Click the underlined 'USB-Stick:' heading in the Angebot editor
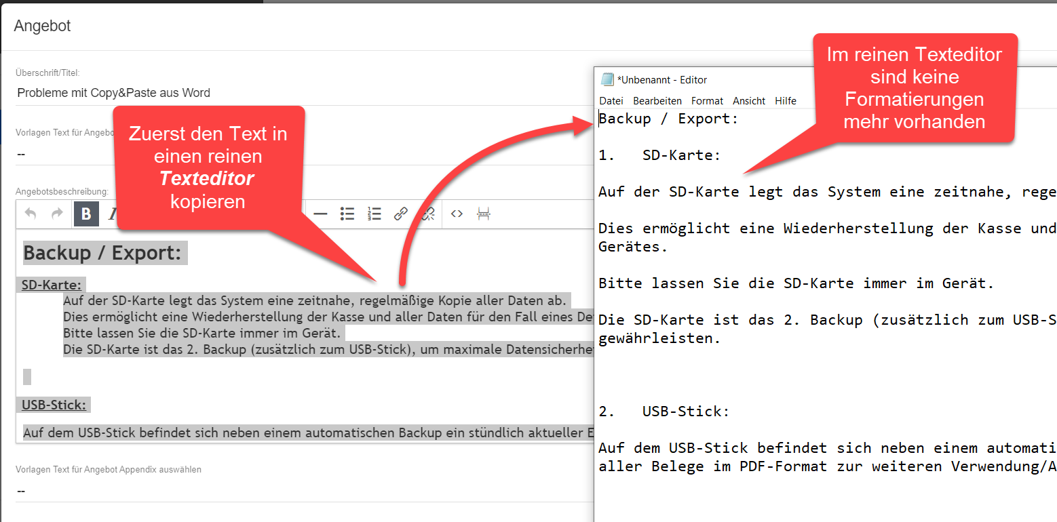 pyautogui.click(x=54, y=405)
